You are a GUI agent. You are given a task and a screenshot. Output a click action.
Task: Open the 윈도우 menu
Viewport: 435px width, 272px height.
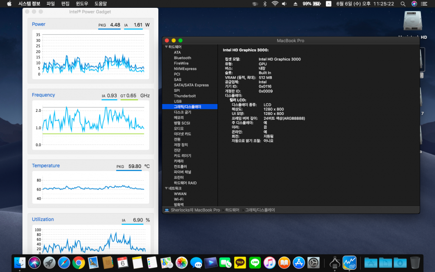point(82,3)
